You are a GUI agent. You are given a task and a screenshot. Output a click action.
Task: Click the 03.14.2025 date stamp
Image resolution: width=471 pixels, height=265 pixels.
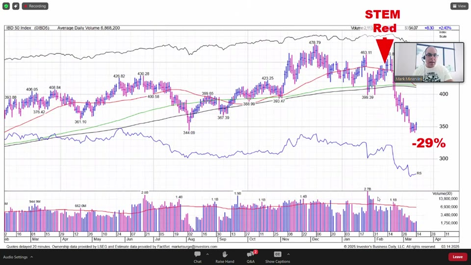tap(450, 247)
